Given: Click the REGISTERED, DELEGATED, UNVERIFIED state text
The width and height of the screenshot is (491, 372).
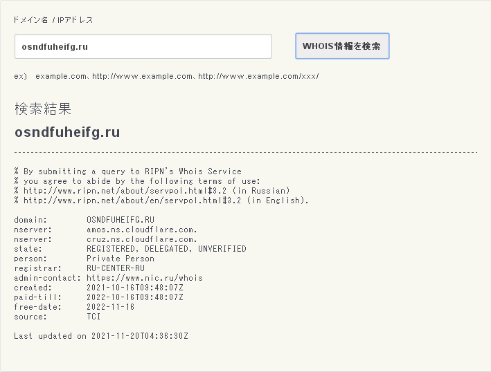Looking at the screenshot, I should (x=166, y=249).
